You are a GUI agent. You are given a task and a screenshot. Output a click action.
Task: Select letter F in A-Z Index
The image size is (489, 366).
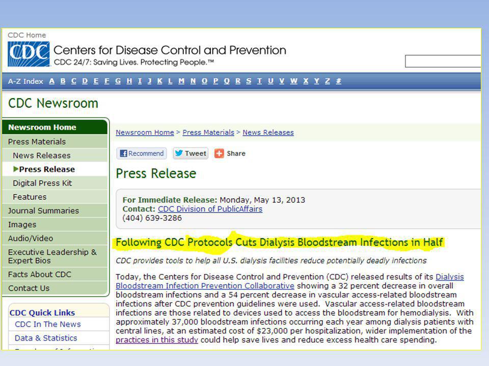point(106,81)
